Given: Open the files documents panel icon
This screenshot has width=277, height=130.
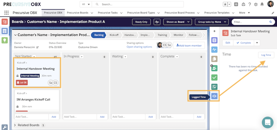Looking at the screenshot, I should click(x=214, y=59).
